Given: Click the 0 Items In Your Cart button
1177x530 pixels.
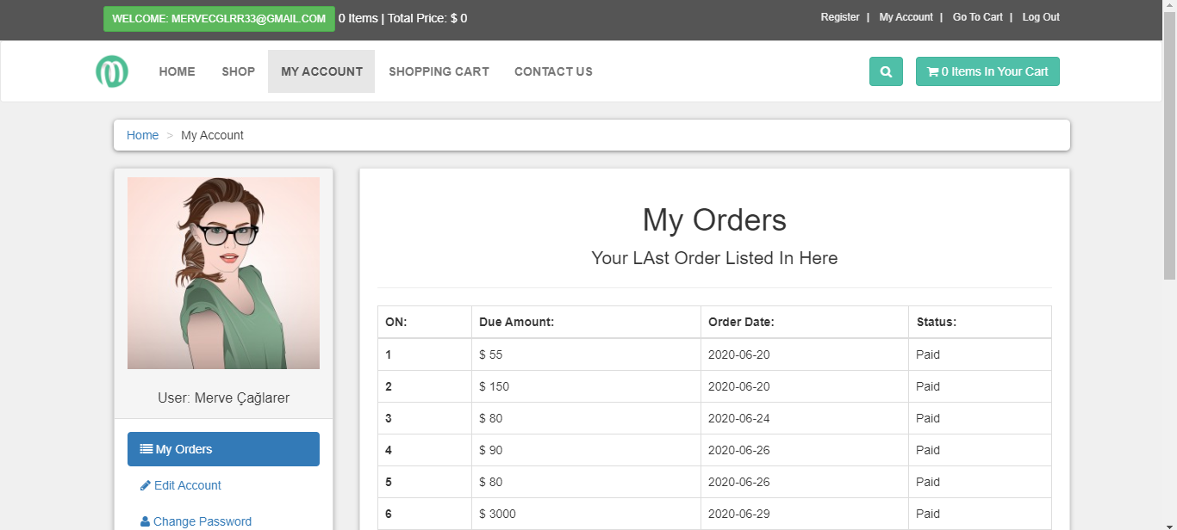Looking at the screenshot, I should coord(987,71).
